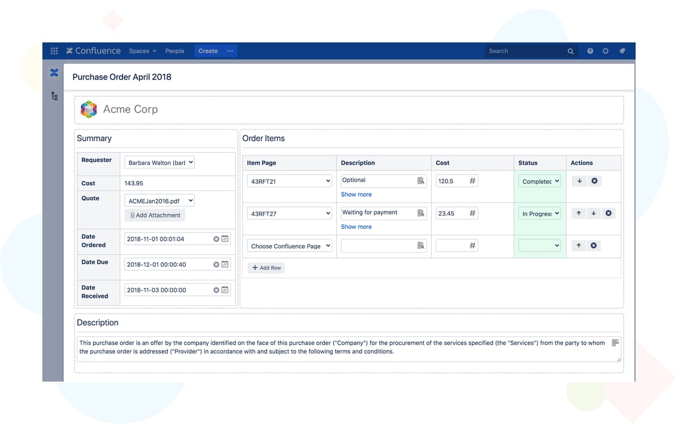Screen dimensions: 678x424
Task: Open the help question mark icon
Action: (x=589, y=50)
